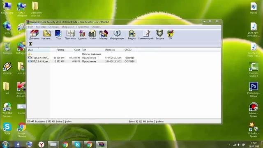Viewport: 263px width, 148px height.
Task: Click the on-screen keyboard taskbar button
Action: click(x=53, y=144)
